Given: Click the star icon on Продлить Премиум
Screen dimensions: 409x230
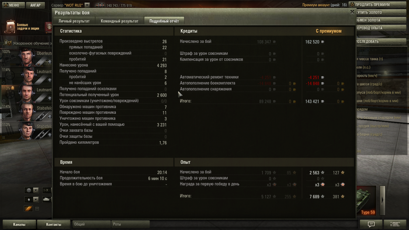Looking at the screenshot, I should coord(352,5).
